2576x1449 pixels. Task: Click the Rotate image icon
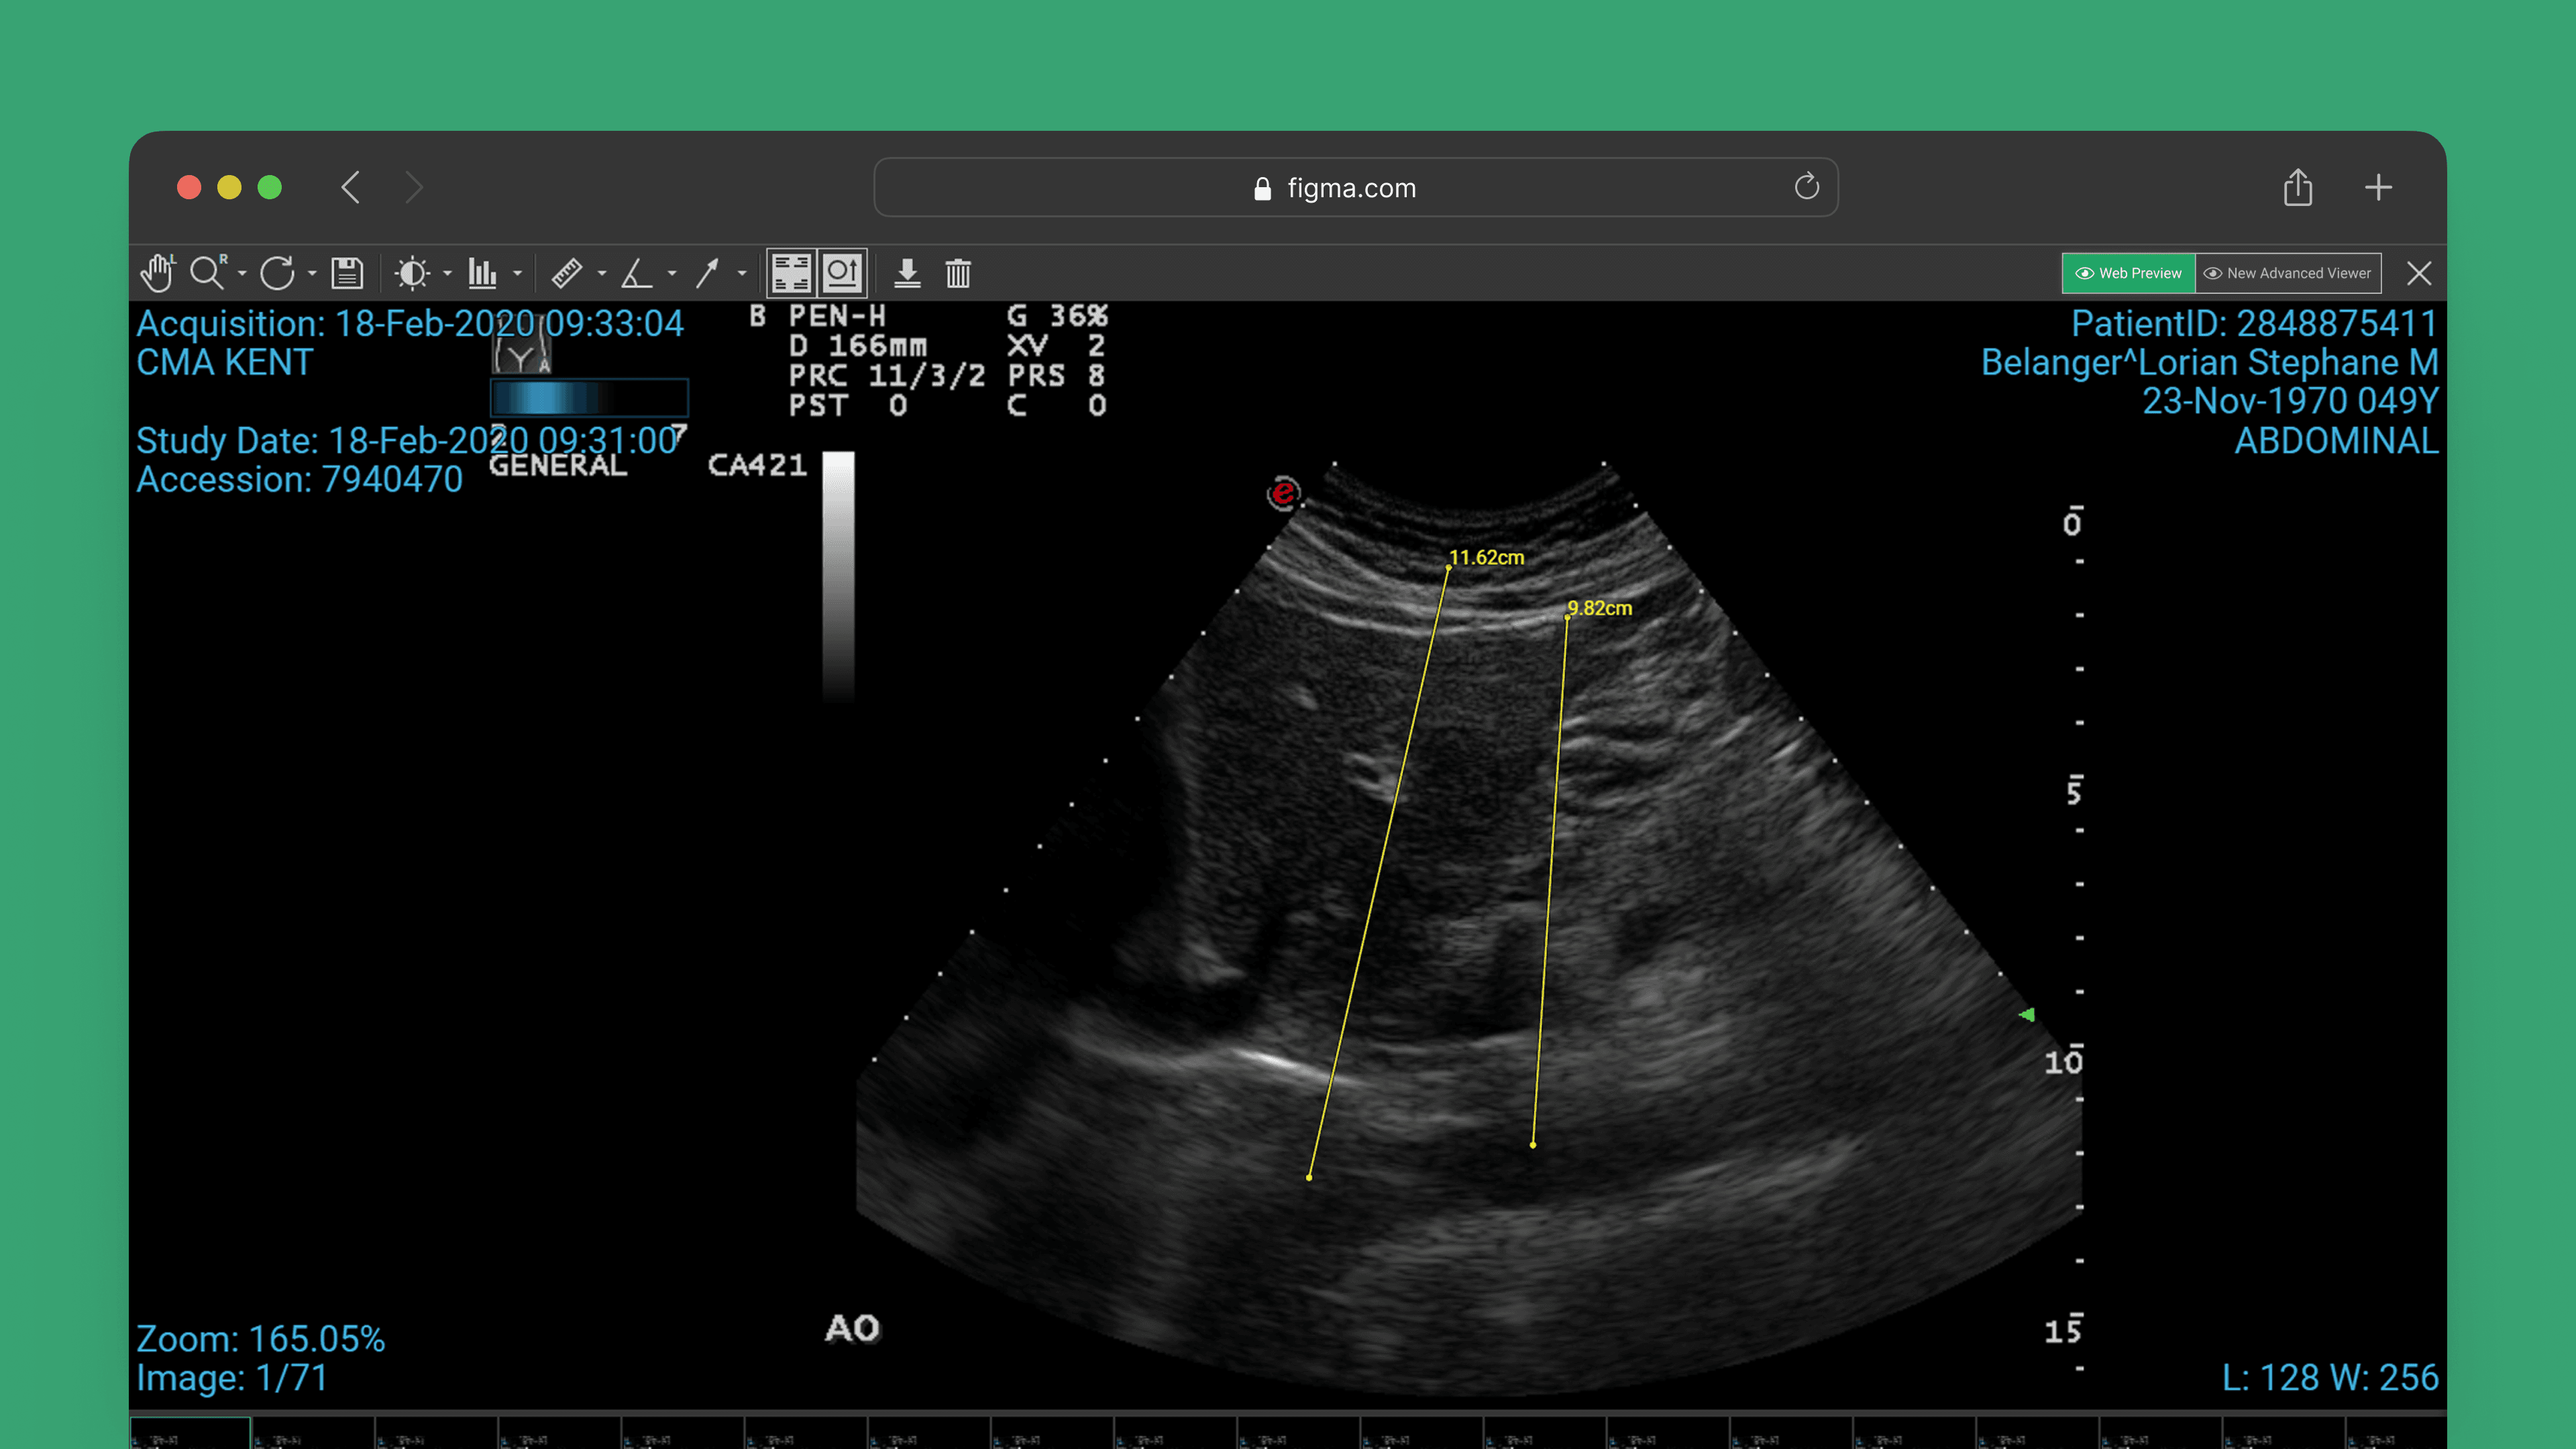pos(277,273)
